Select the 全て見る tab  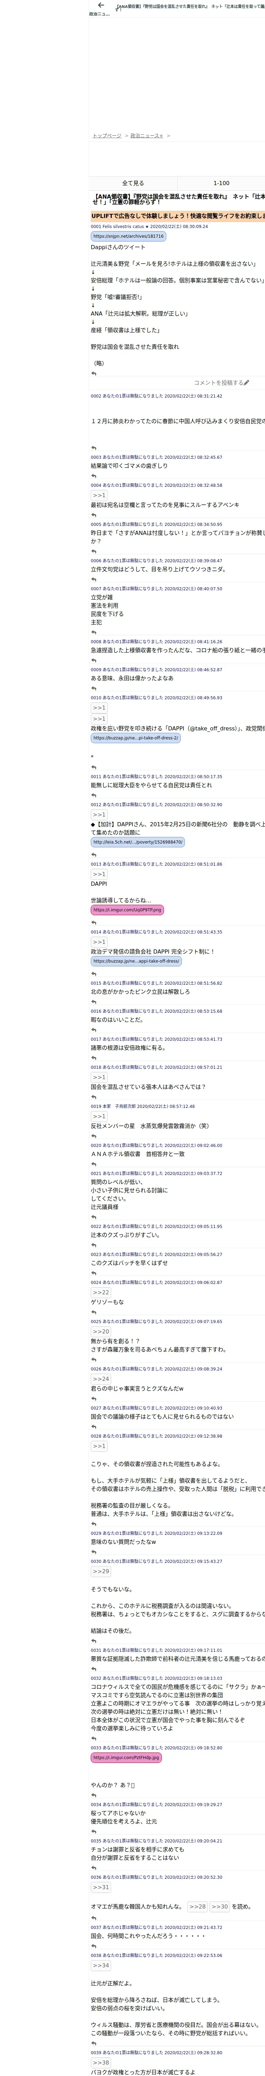133,183
